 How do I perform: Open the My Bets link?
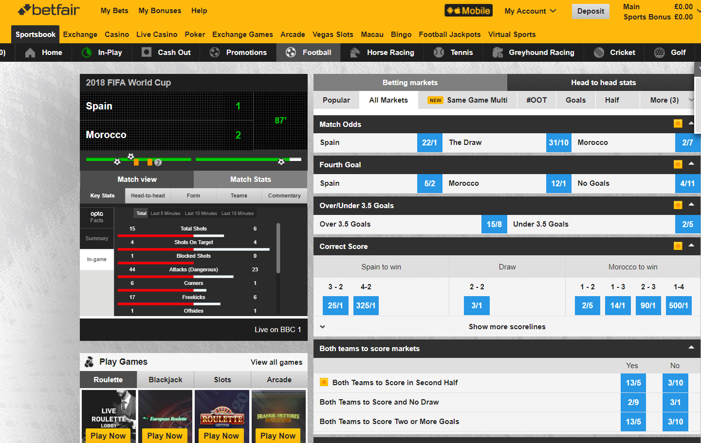tap(114, 11)
